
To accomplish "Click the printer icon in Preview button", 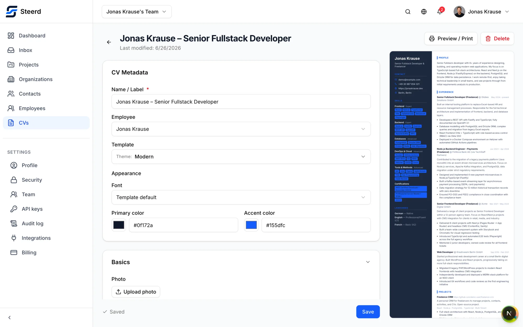I will click(x=432, y=39).
